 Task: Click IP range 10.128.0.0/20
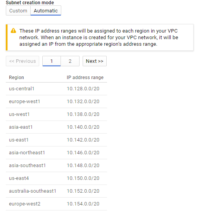pyautogui.click(x=83, y=89)
